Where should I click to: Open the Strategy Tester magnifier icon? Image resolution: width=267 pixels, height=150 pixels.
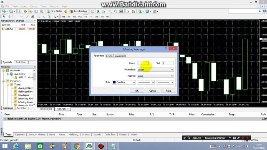(x=42, y=11)
